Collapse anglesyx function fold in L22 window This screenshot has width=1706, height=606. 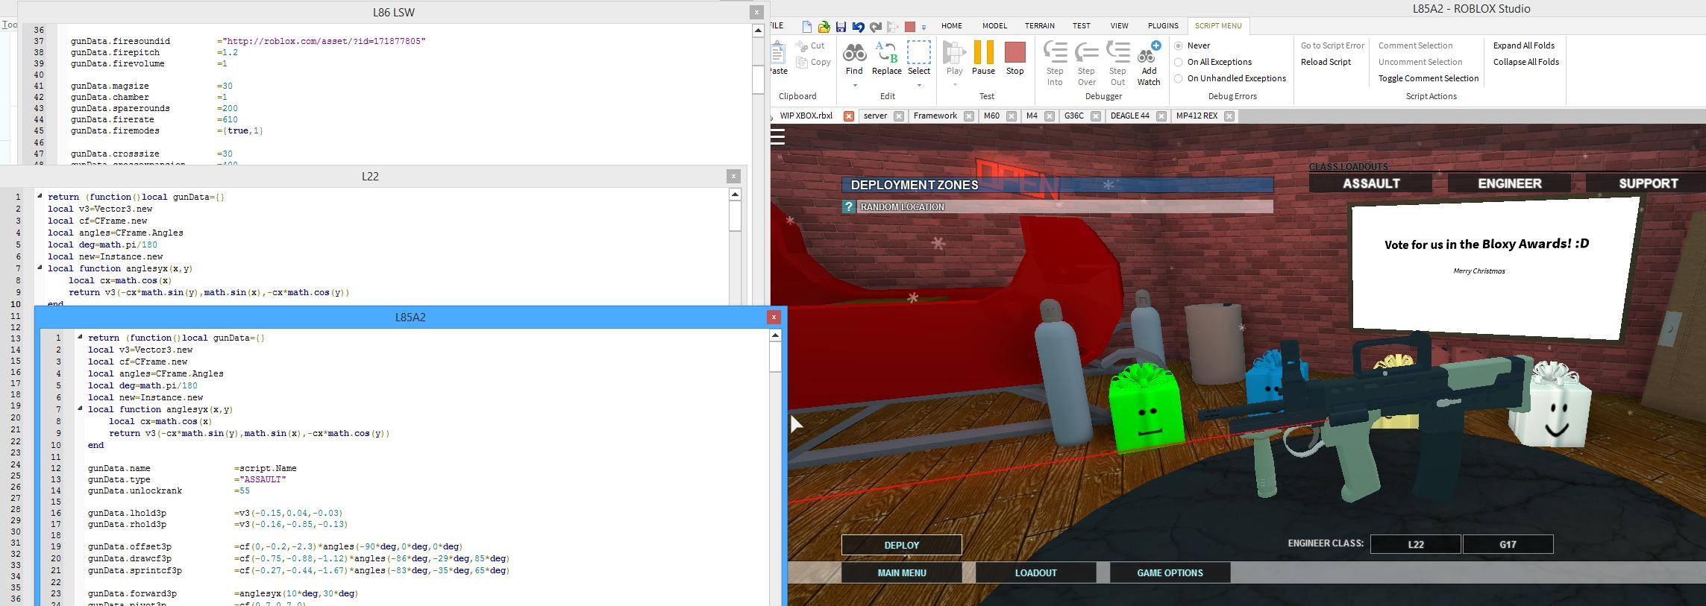tap(40, 268)
